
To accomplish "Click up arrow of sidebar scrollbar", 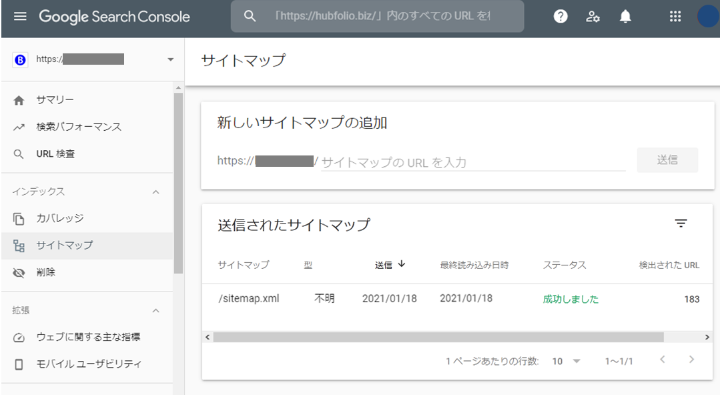I will [178, 87].
